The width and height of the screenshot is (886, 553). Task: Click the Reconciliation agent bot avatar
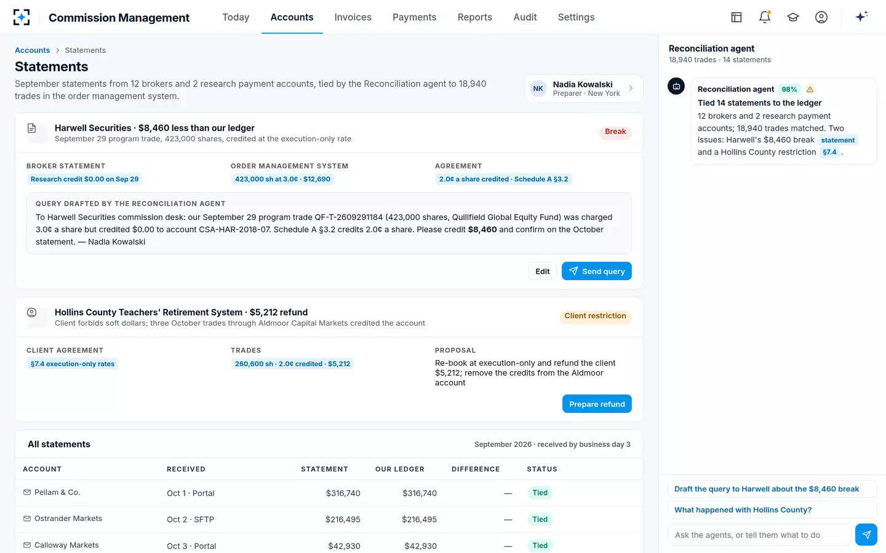(676, 86)
